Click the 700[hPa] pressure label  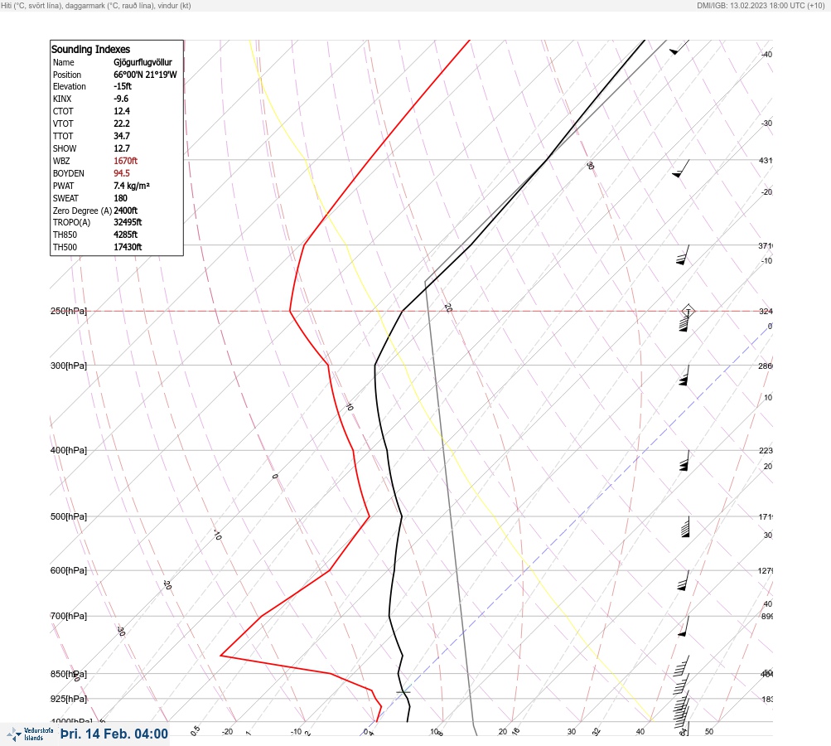pos(69,616)
